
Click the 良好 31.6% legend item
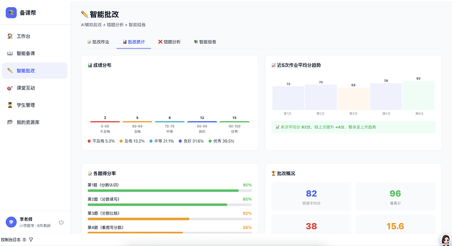(x=191, y=141)
